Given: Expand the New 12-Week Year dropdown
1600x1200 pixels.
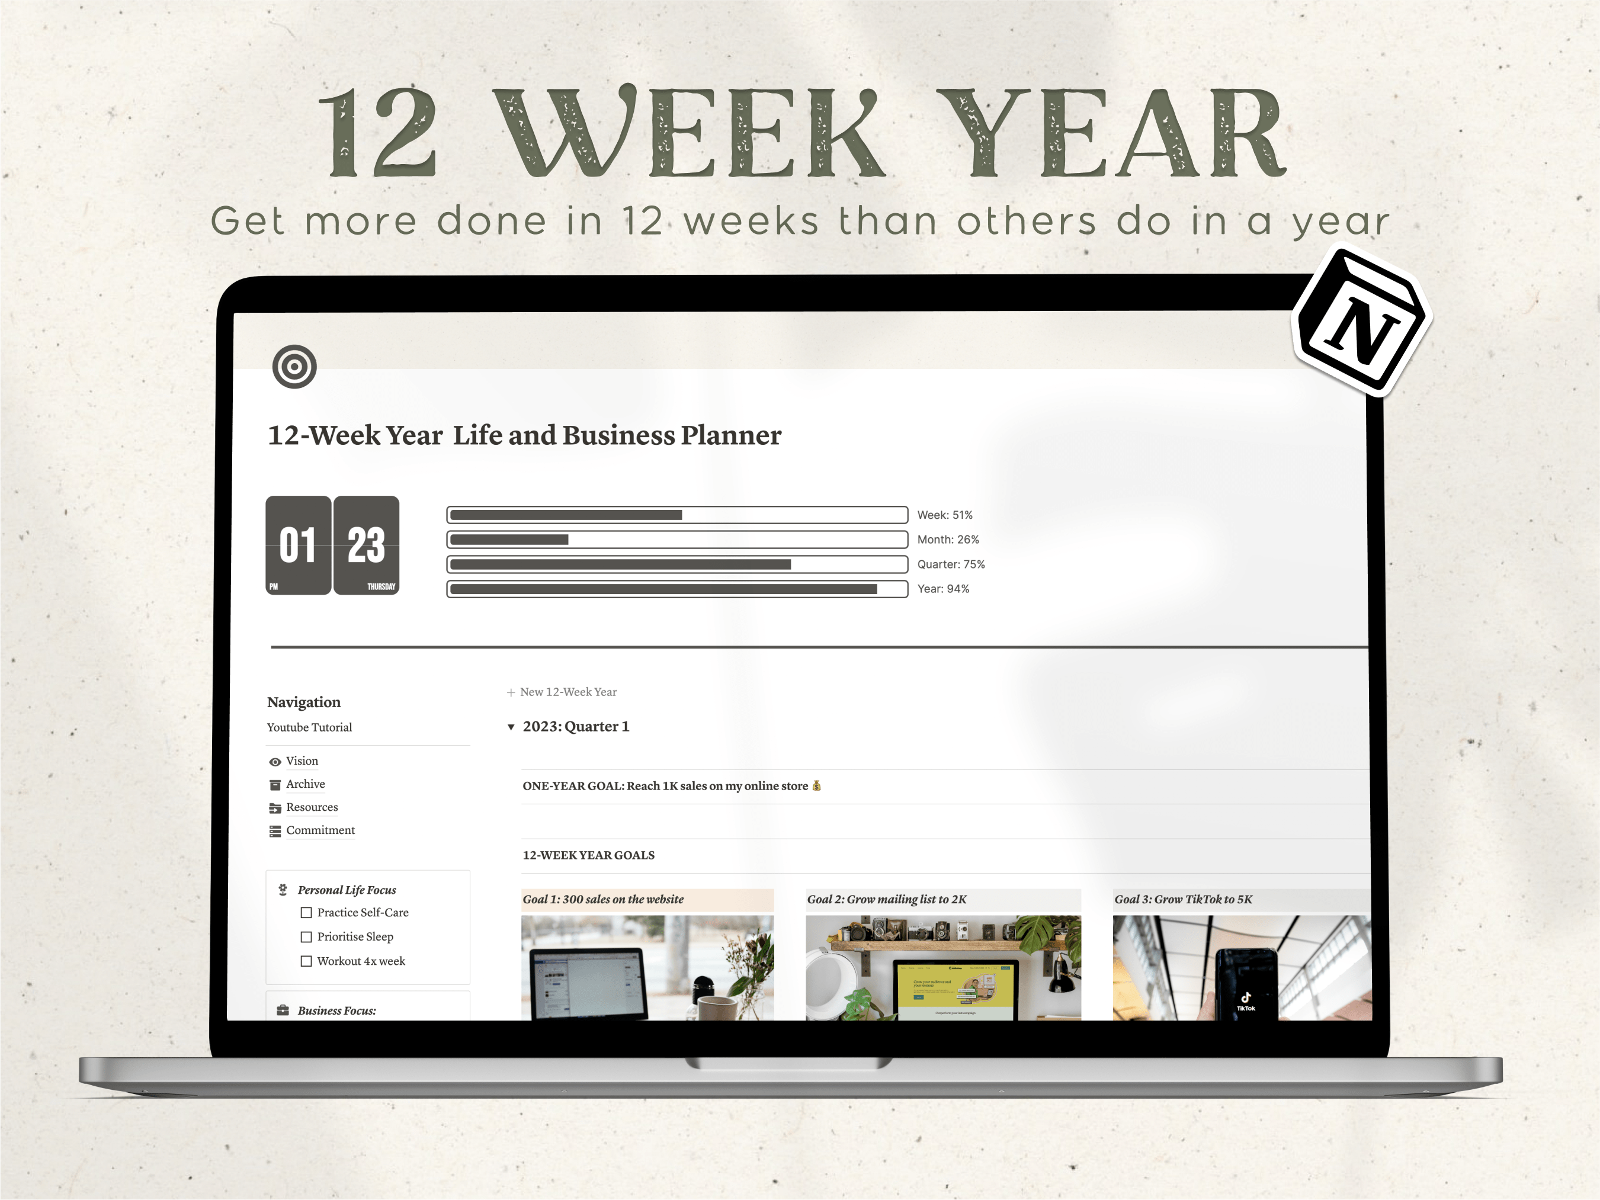Looking at the screenshot, I should click(x=513, y=727).
